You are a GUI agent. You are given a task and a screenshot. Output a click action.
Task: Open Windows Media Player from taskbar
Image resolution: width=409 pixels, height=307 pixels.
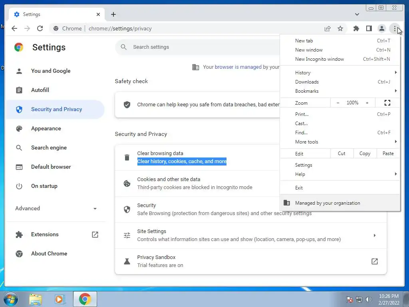60,299
